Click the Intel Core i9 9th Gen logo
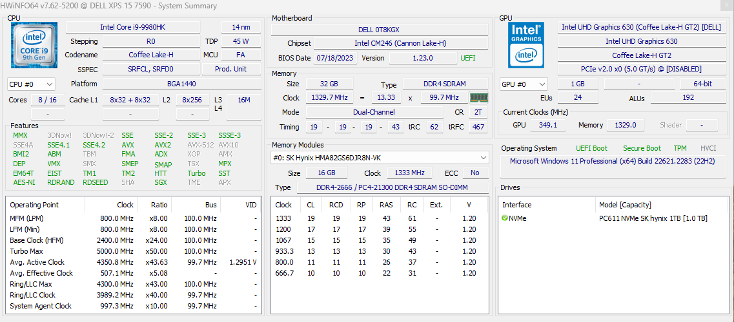This screenshot has width=734, height=322. (x=35, y=45)
